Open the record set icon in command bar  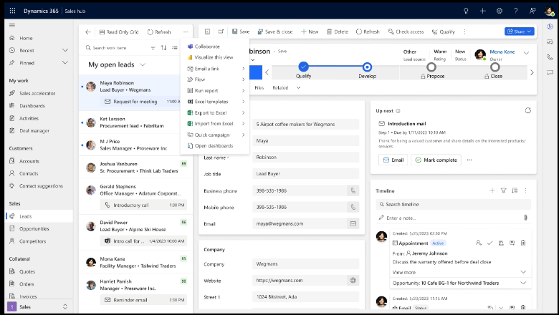[207, 31]
